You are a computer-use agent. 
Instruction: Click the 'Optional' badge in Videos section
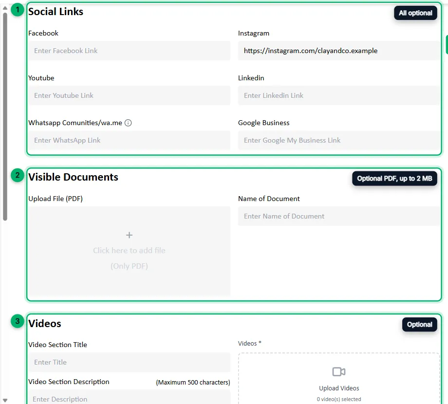pyautogui.click(x=419, y=324)
